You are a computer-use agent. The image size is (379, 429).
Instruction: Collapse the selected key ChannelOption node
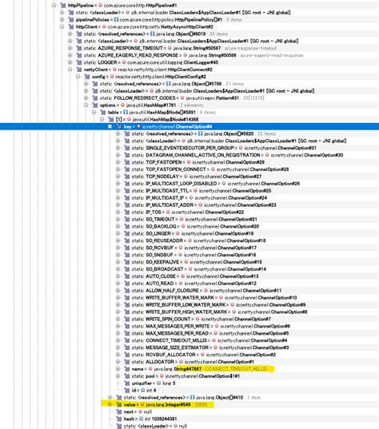110,126
